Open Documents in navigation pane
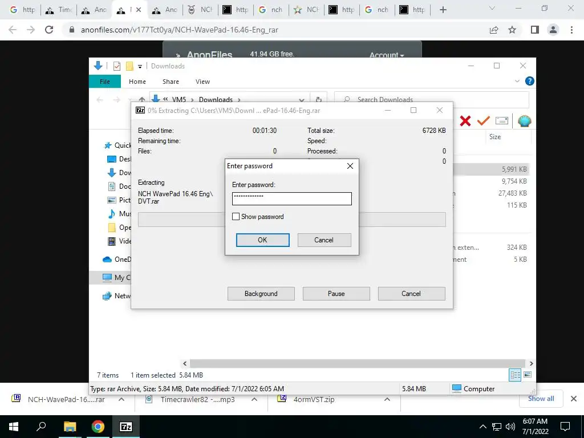584x438 pixels. click(119, 186)
